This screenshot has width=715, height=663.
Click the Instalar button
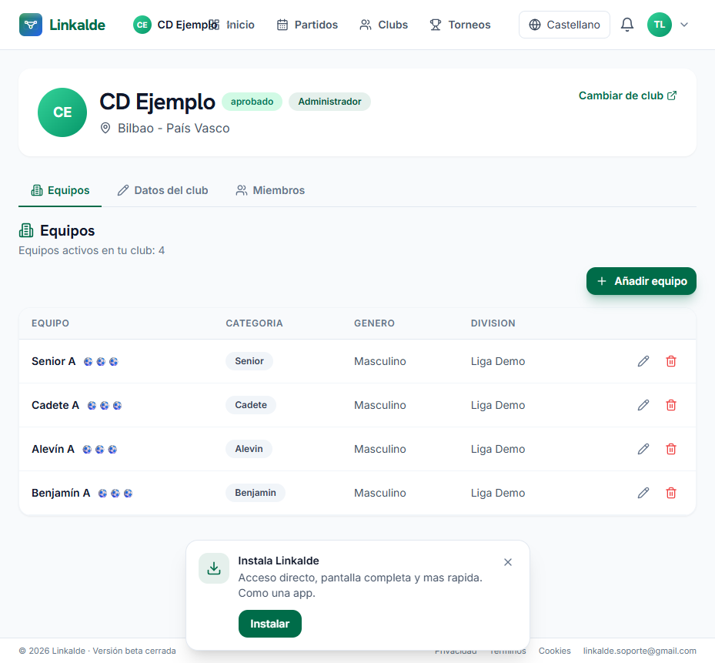pos(270,624)
